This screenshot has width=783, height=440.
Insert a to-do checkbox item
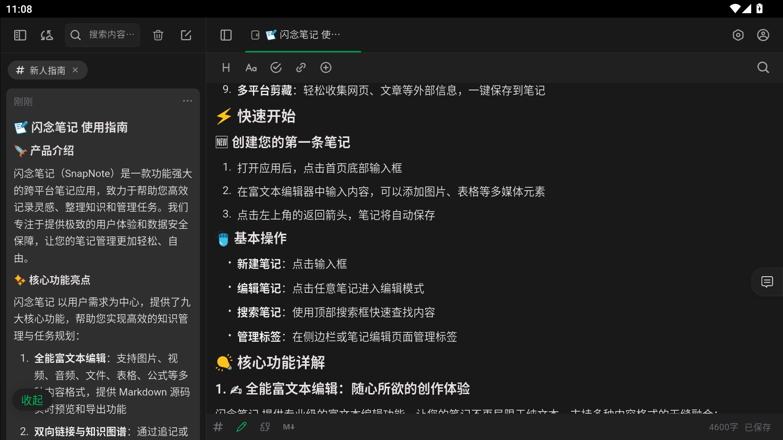coord(276,67)
